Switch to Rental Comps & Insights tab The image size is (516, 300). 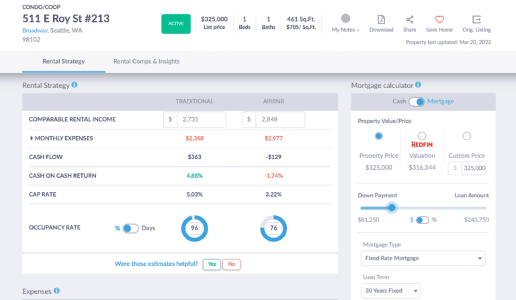[146, 62]
